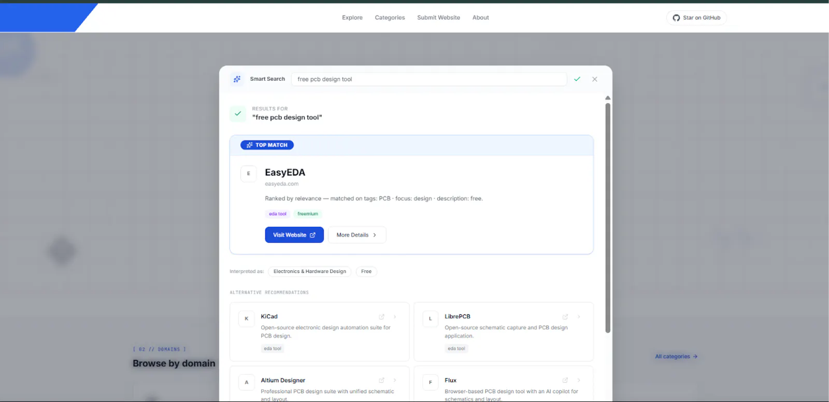
Task: Open Flux website via external link icon
Action: pos(565,380)
